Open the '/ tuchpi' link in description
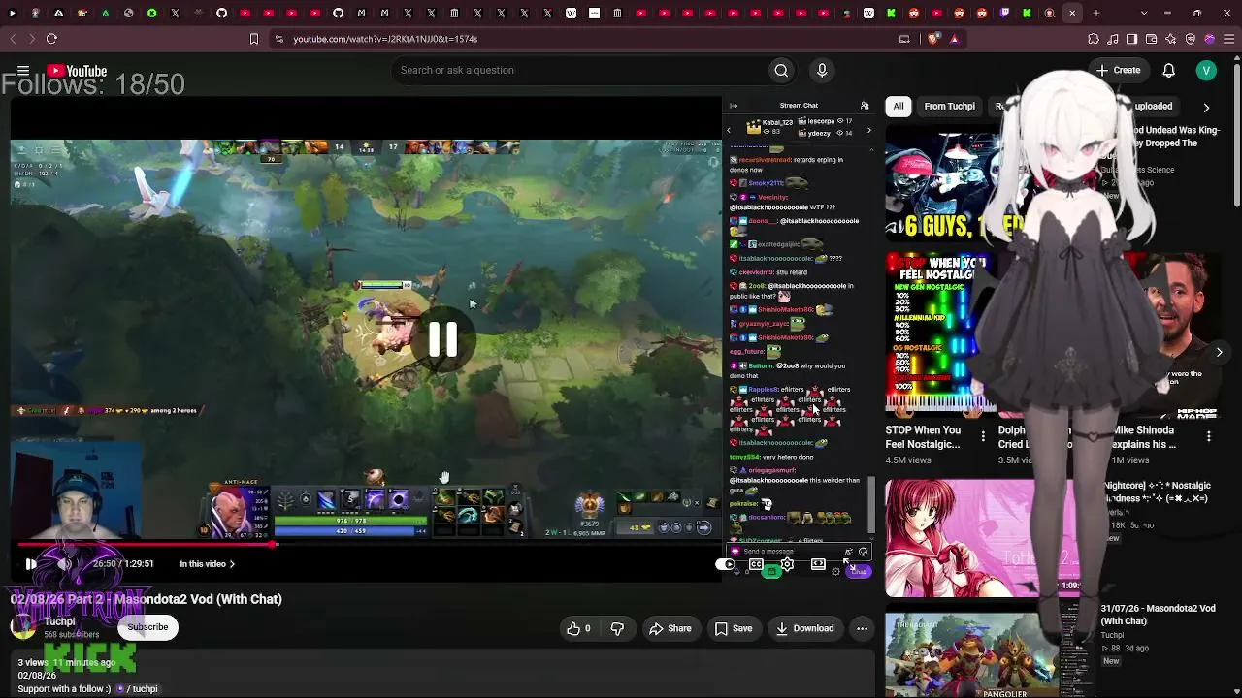The width and height of the screenshot is (1242, 698). click(x=137, y=689)
